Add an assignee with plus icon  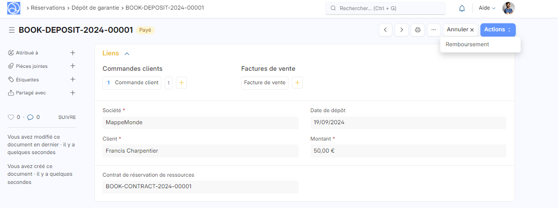tap(73, 52)
